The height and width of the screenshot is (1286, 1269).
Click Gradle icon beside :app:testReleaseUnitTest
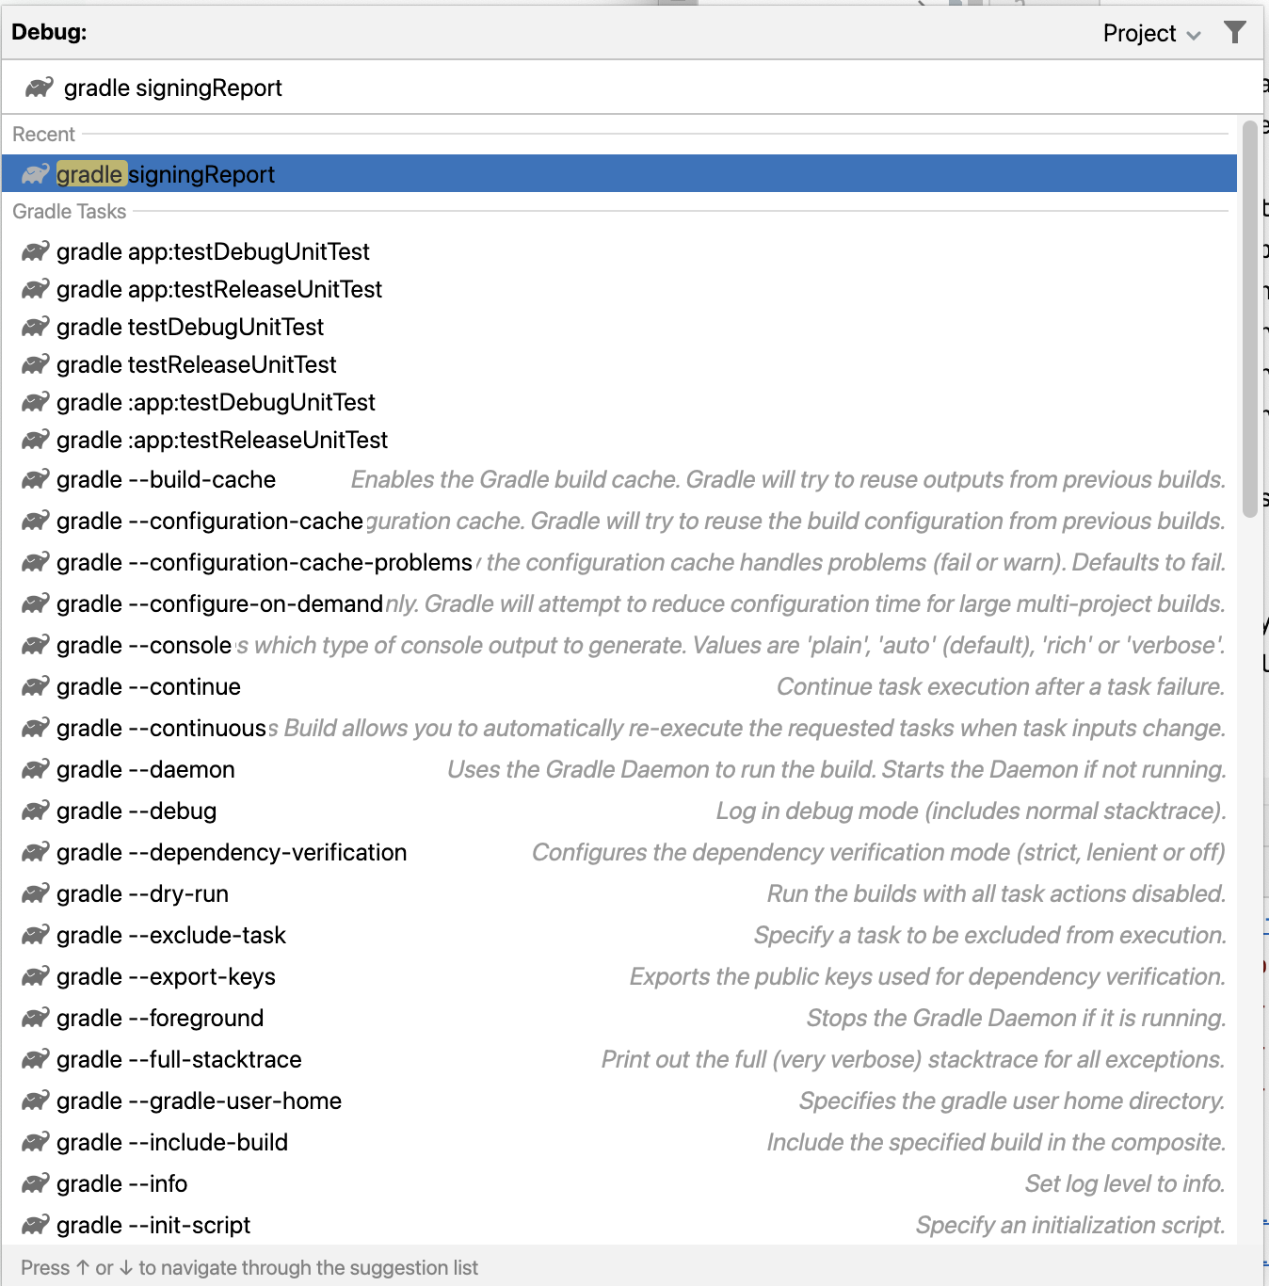coord(35,440)
